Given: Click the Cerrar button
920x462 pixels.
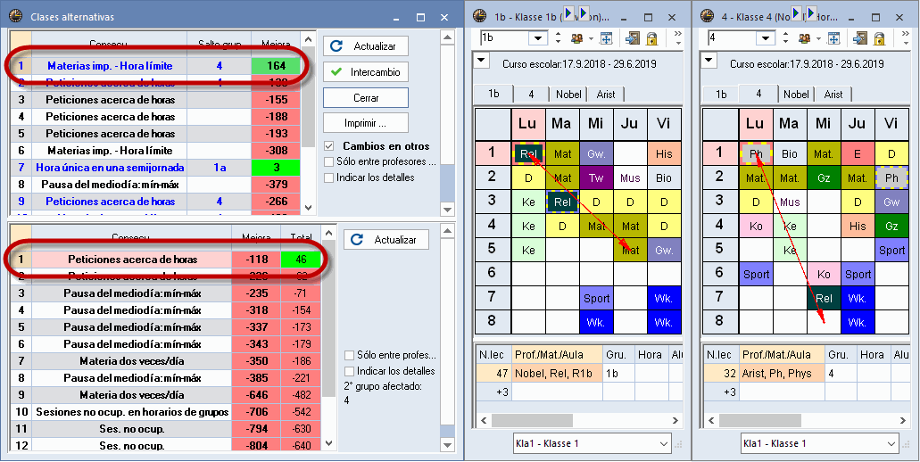Looking at the screenshot, I should click(x=366, y=98).
